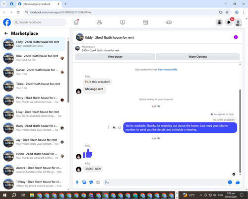Open the notifications bell icon
The image size is (248, 199).
[229, 22]
